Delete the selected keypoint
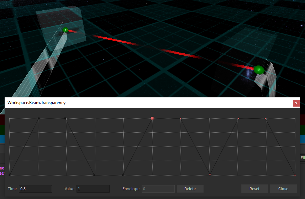The image size is (305, 199). tap(190, 189)
